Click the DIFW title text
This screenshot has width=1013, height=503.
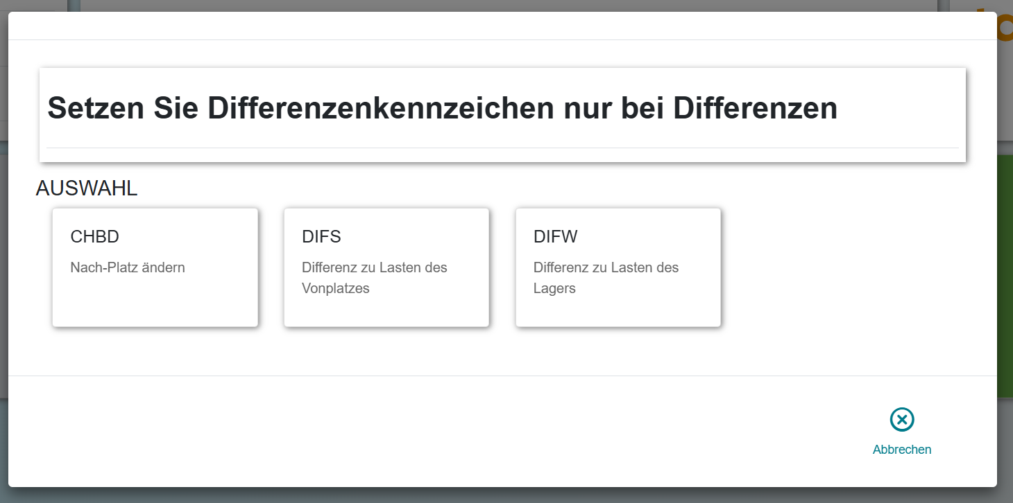555,237
